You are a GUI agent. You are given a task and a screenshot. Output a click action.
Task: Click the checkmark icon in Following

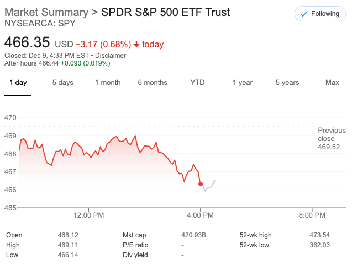(303, 14)
